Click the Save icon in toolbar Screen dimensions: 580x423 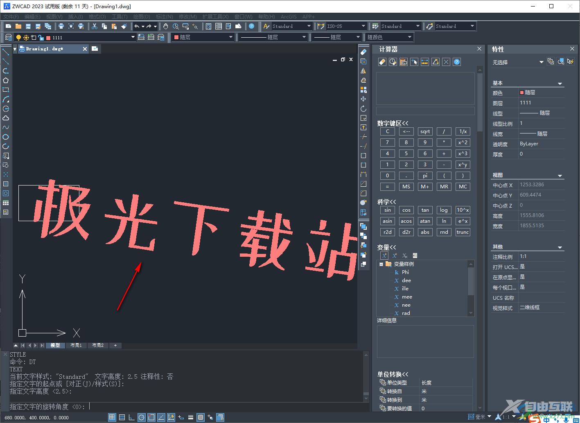(x=28, y=26)
